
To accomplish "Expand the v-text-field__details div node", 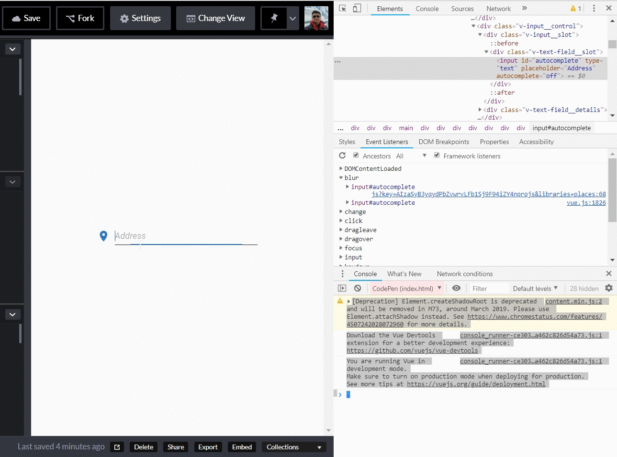I will [x=480, y=110].
